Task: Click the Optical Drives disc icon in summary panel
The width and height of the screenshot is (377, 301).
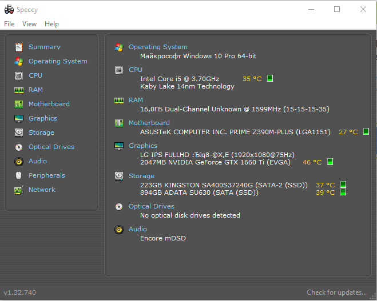Action: tap(119, 207)
